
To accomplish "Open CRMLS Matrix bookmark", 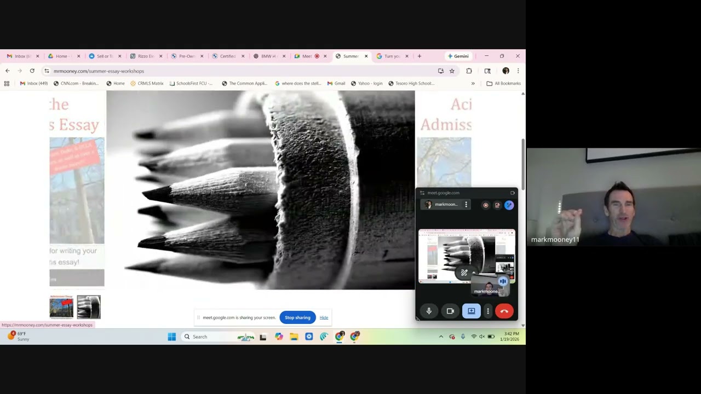I will 147,83.
